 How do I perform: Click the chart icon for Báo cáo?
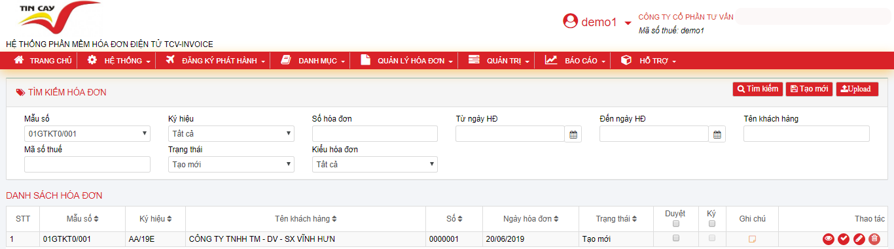551,60
